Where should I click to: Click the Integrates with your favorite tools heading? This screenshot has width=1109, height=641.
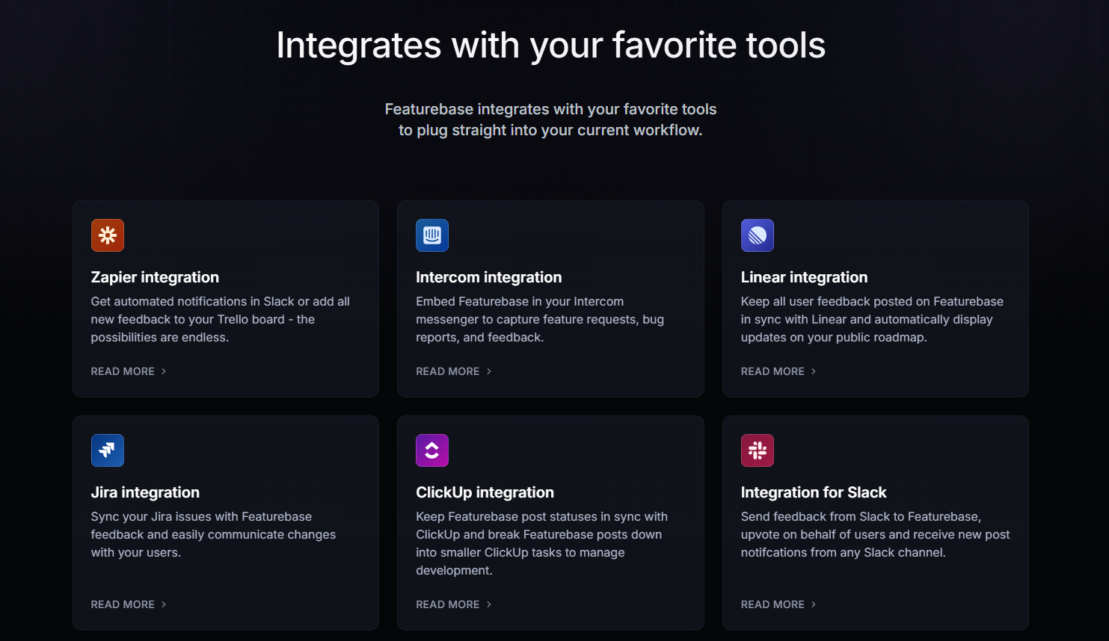click(x=551, y=46)
